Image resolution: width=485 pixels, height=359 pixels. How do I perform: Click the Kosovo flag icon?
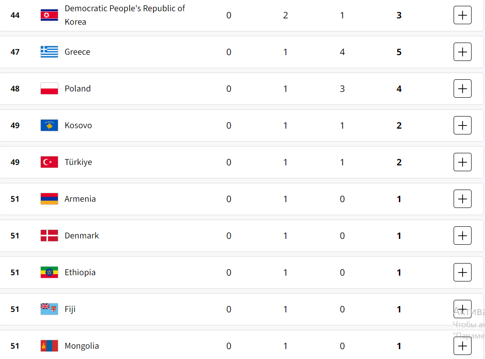click(49, 125)
